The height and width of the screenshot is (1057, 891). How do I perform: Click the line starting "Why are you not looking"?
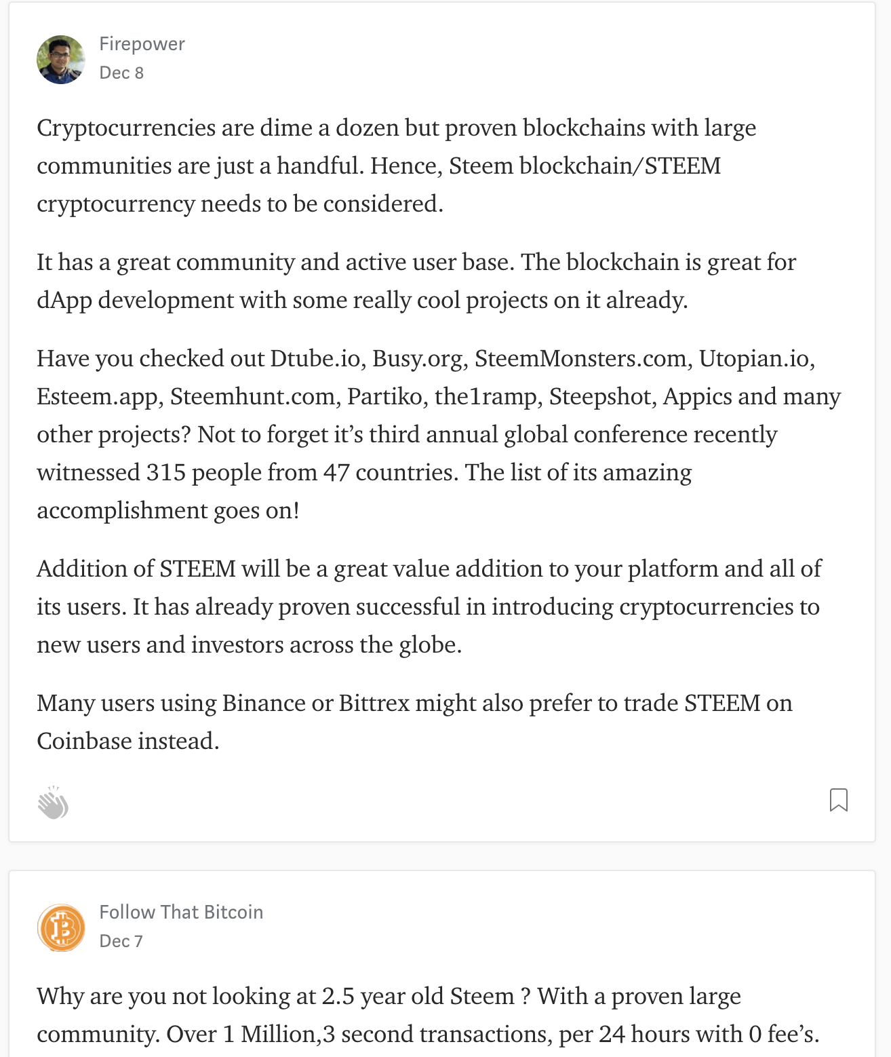click(389, 997)
